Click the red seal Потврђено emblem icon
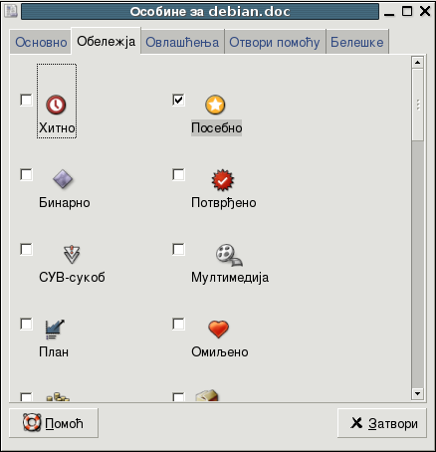 point(223,180)
